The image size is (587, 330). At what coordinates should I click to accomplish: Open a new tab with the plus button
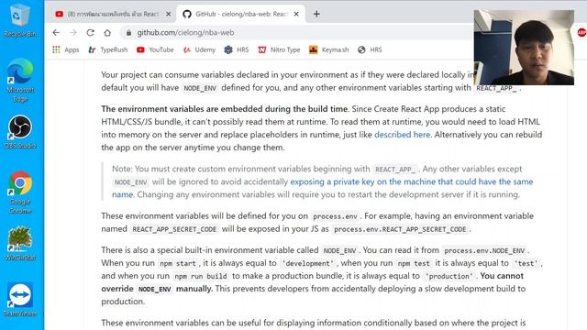(x=316, y=14)
